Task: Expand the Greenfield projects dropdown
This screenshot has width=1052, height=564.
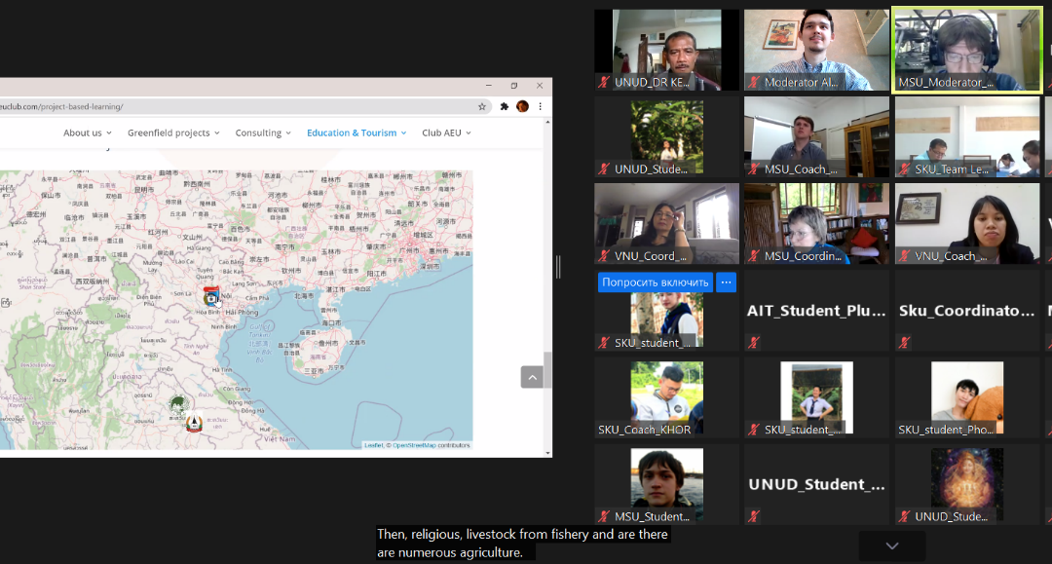Action: pyautogui.click(x=173, y=132)
